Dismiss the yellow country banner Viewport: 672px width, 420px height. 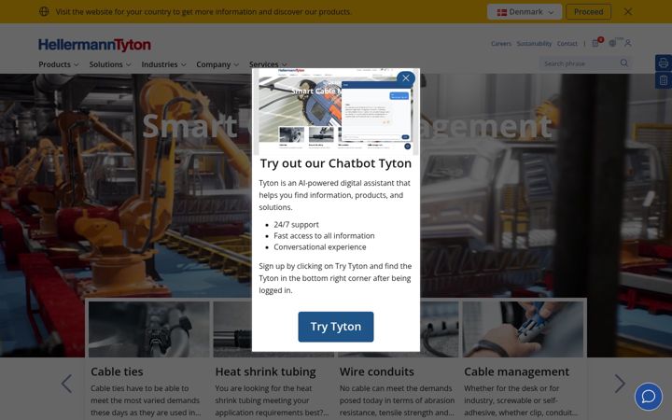pos(627,11)
